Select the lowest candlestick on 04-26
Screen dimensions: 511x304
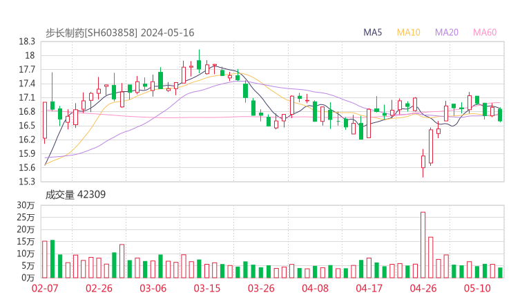point(423,162)
